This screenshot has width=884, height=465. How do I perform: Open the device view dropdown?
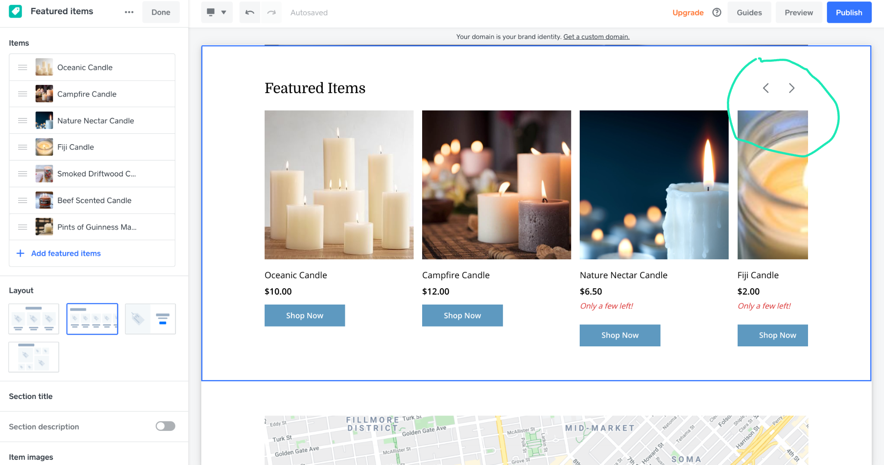[217, 13]
